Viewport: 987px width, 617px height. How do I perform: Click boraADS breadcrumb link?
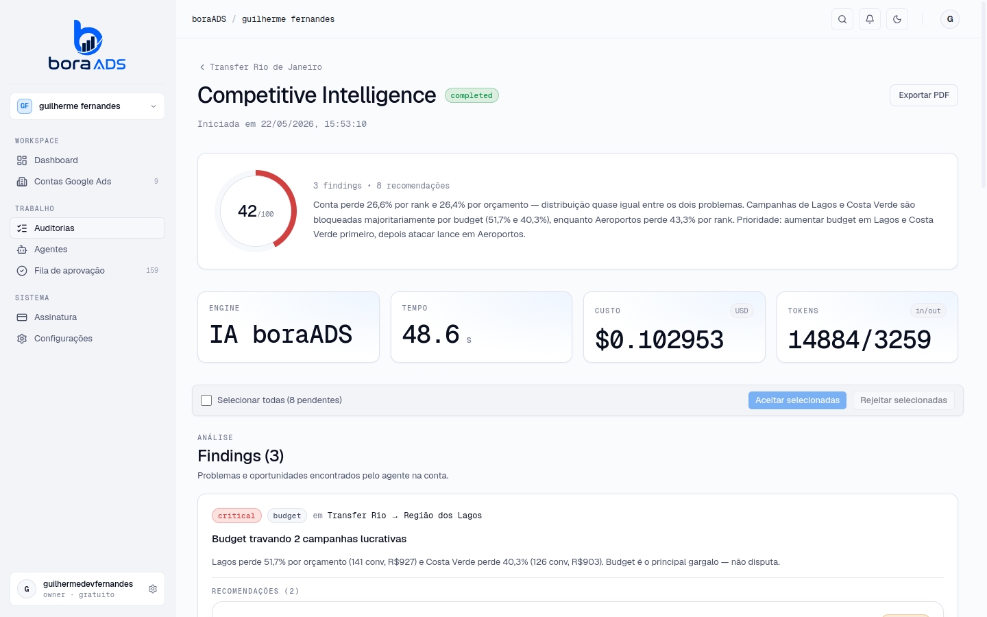tap(209, 19)
